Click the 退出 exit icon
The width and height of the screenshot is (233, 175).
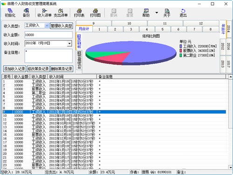tap(183, 13)
